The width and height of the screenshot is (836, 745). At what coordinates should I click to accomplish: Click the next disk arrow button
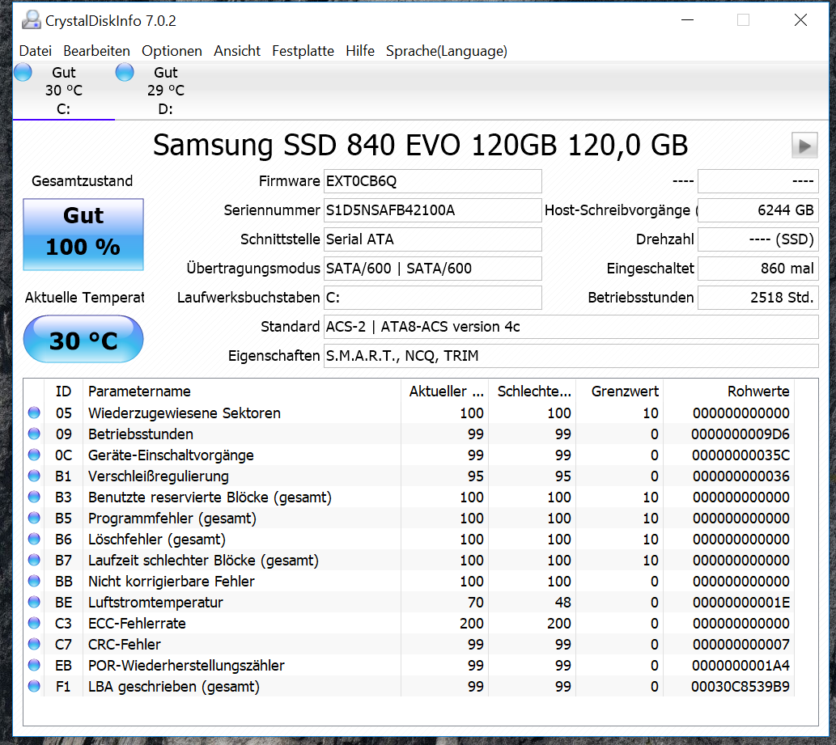point(804,146)
